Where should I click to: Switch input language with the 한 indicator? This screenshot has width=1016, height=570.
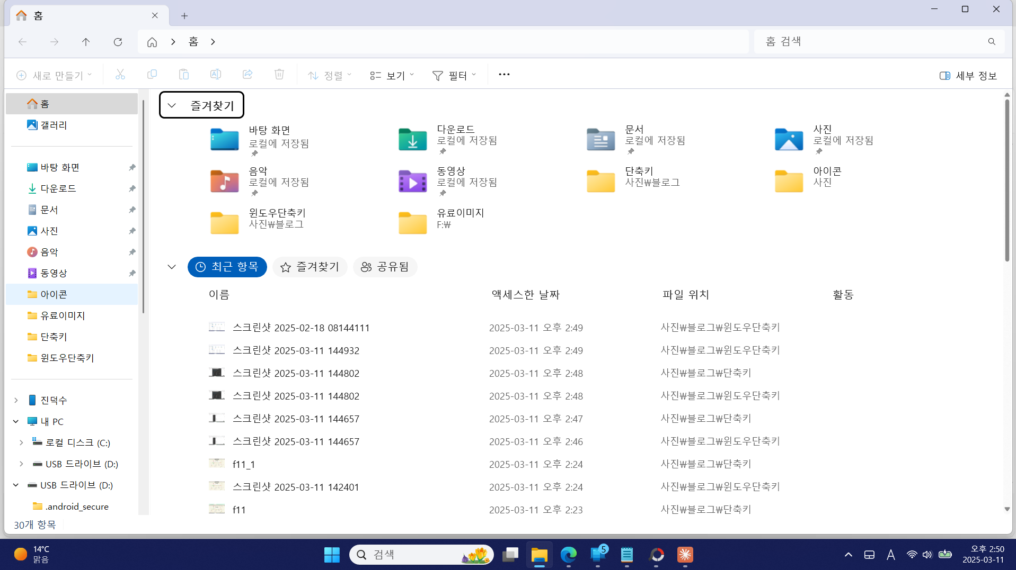coord(891,554)
